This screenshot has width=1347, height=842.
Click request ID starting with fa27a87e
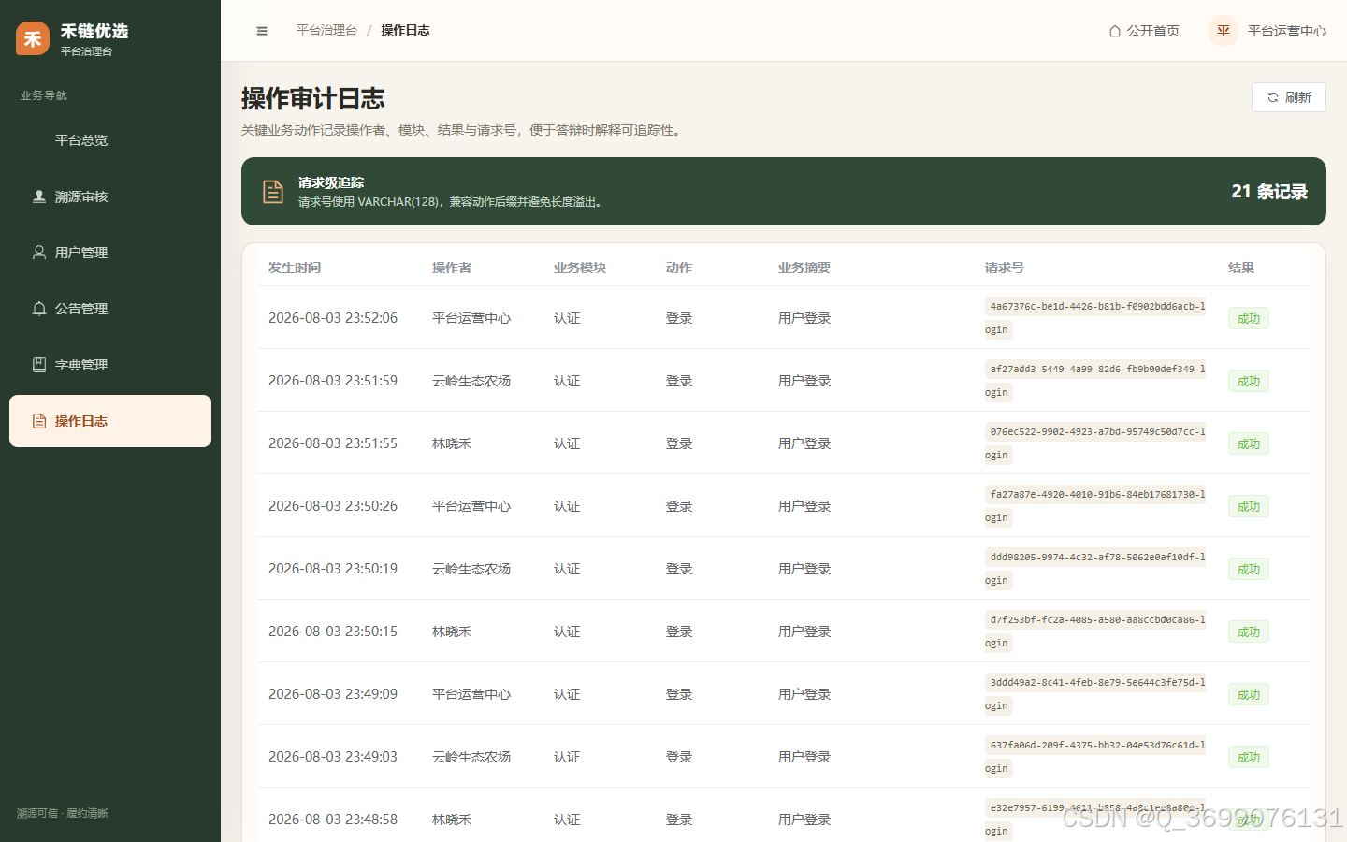(1095, 506)
